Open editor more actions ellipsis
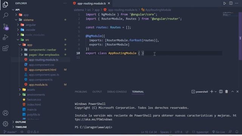242x136 pixels. click(x=237, y=3)
